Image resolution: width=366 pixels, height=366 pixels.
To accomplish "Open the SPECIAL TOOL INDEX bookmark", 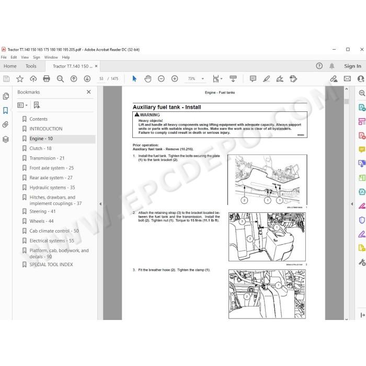I will pos(51,265).
